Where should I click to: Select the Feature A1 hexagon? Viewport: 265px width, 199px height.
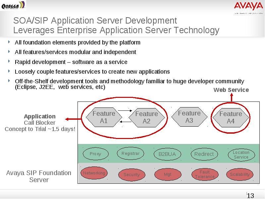point(104,117)
